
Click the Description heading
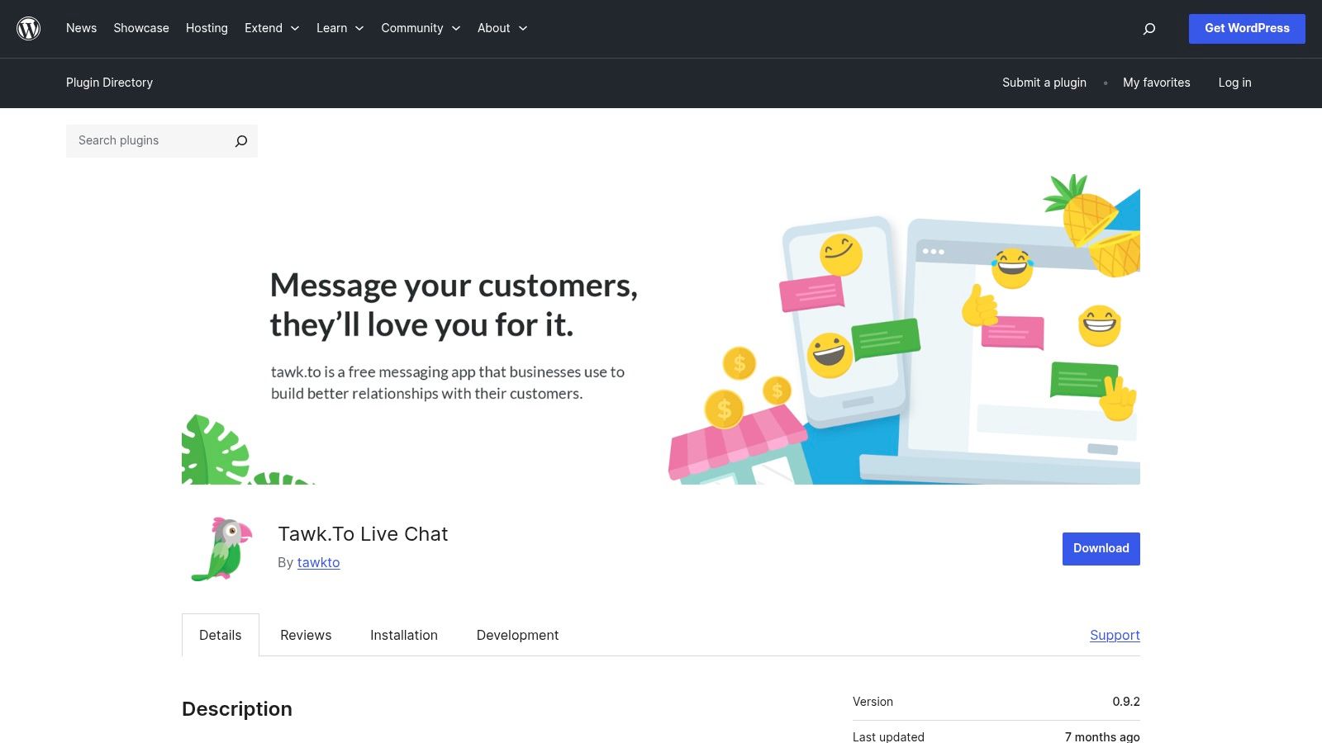coord(237,709)
